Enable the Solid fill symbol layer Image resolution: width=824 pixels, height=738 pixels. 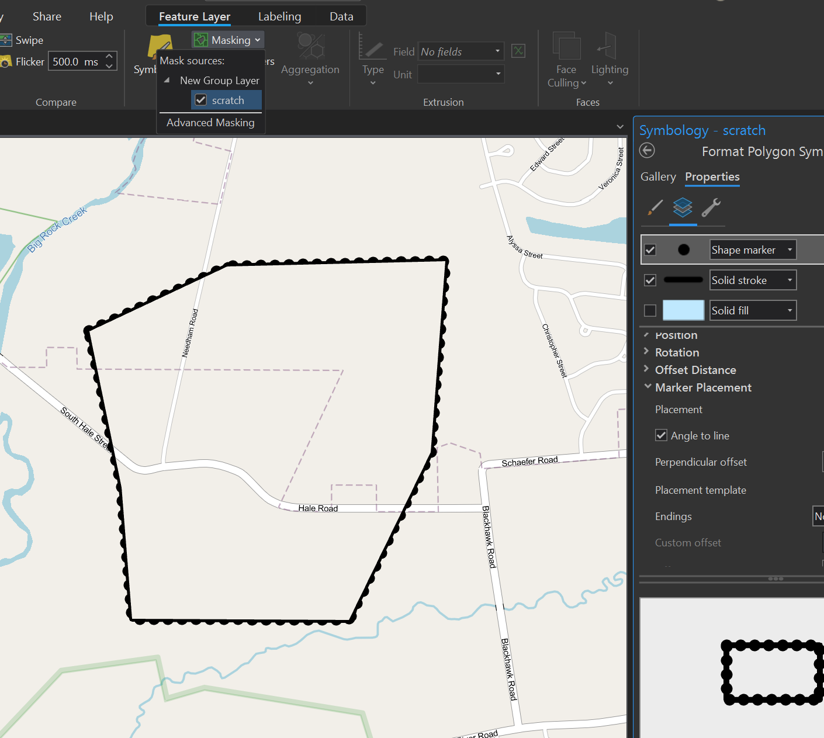tap(649, 310)
